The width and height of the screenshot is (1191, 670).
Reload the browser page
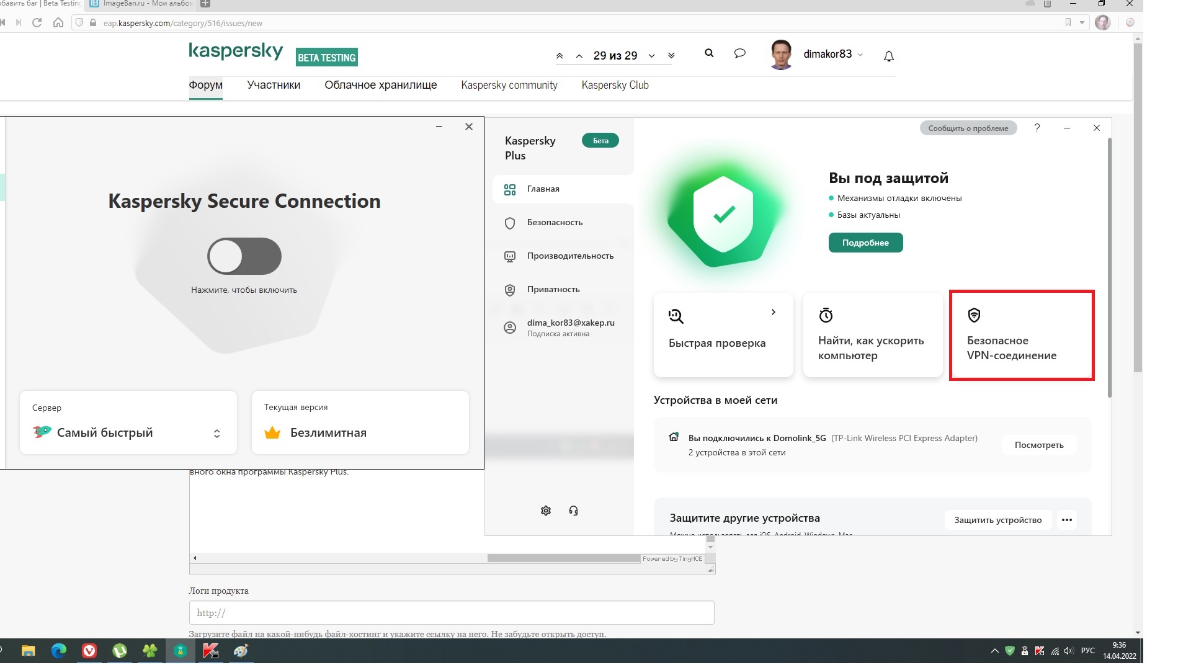[x=37, y=22]
